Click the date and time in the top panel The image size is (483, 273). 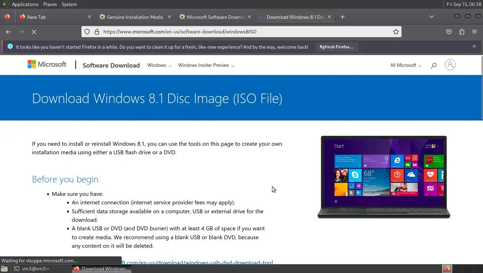click(x=463, y=4)
